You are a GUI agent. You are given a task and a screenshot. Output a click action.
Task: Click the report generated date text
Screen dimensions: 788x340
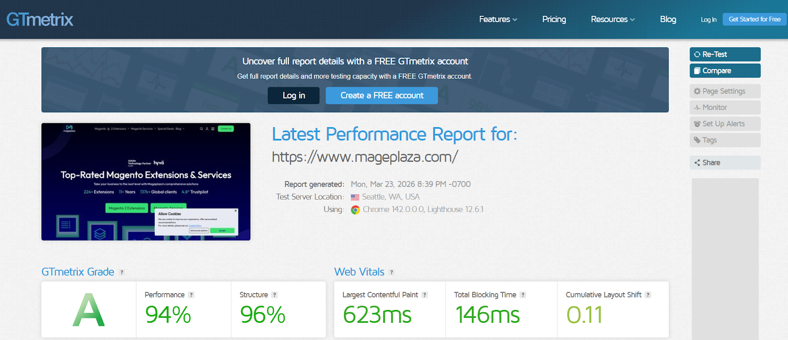pyautogui.click(x=411, y=184)
